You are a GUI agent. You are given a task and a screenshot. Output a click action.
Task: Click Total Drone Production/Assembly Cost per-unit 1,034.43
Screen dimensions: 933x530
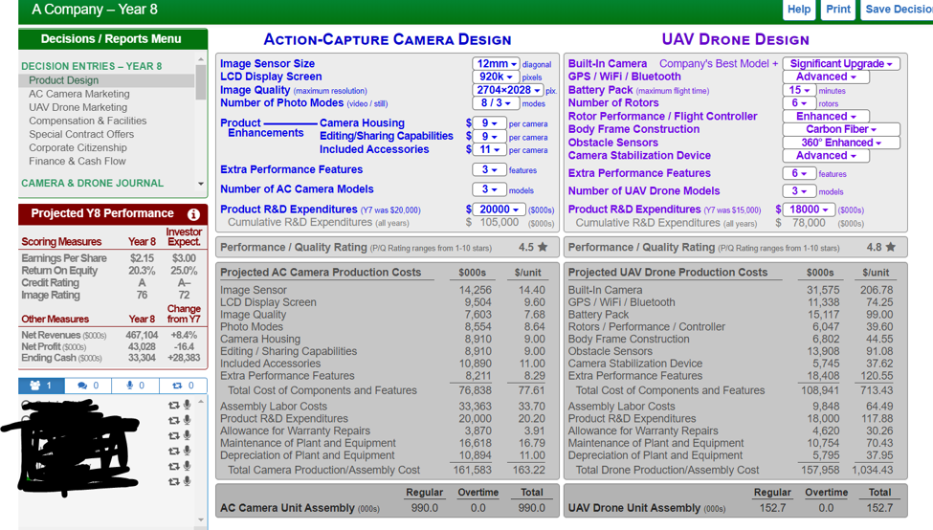click(873, 470)
